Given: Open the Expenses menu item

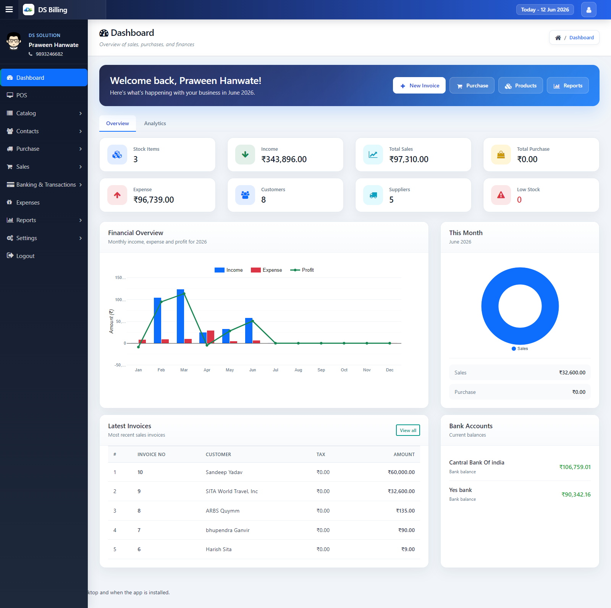Looking at the screenshot, I should 44,202.
